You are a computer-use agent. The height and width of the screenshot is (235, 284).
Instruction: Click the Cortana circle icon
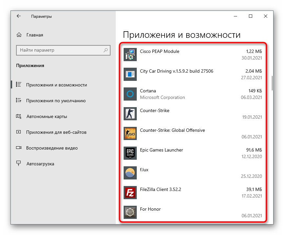click(130, 94)
